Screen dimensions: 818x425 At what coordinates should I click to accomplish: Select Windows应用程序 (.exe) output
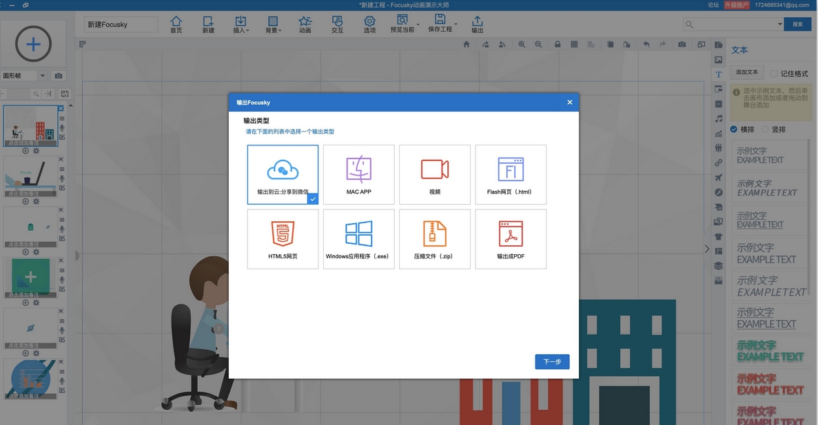(359, 239)
